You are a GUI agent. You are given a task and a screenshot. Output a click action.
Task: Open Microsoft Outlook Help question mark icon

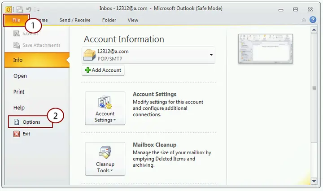tap(313, 20)
